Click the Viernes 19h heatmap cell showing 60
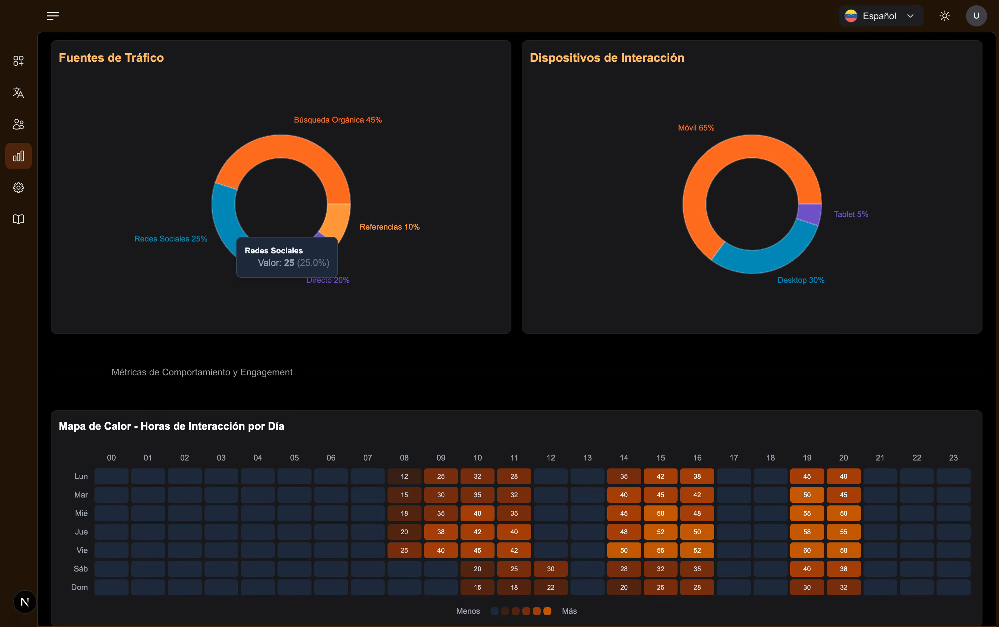Screen dimensions: 999x627 point(807,550)
